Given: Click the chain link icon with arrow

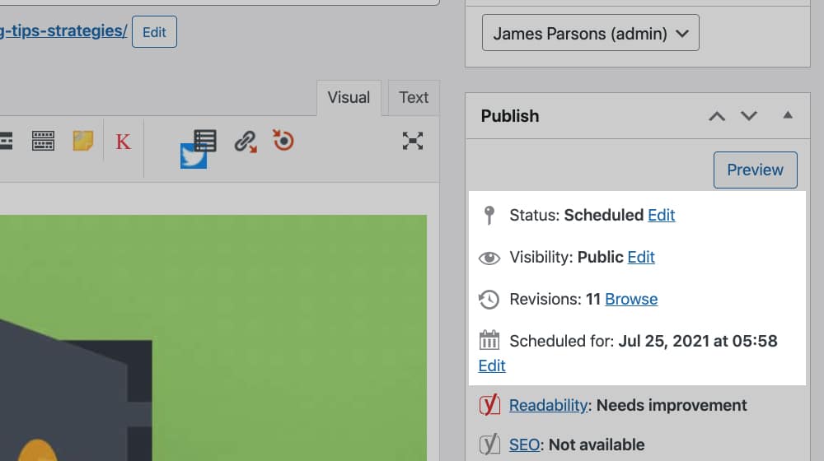Looking at the screenshot, I should pyautogui.click(x=245, y=141).
